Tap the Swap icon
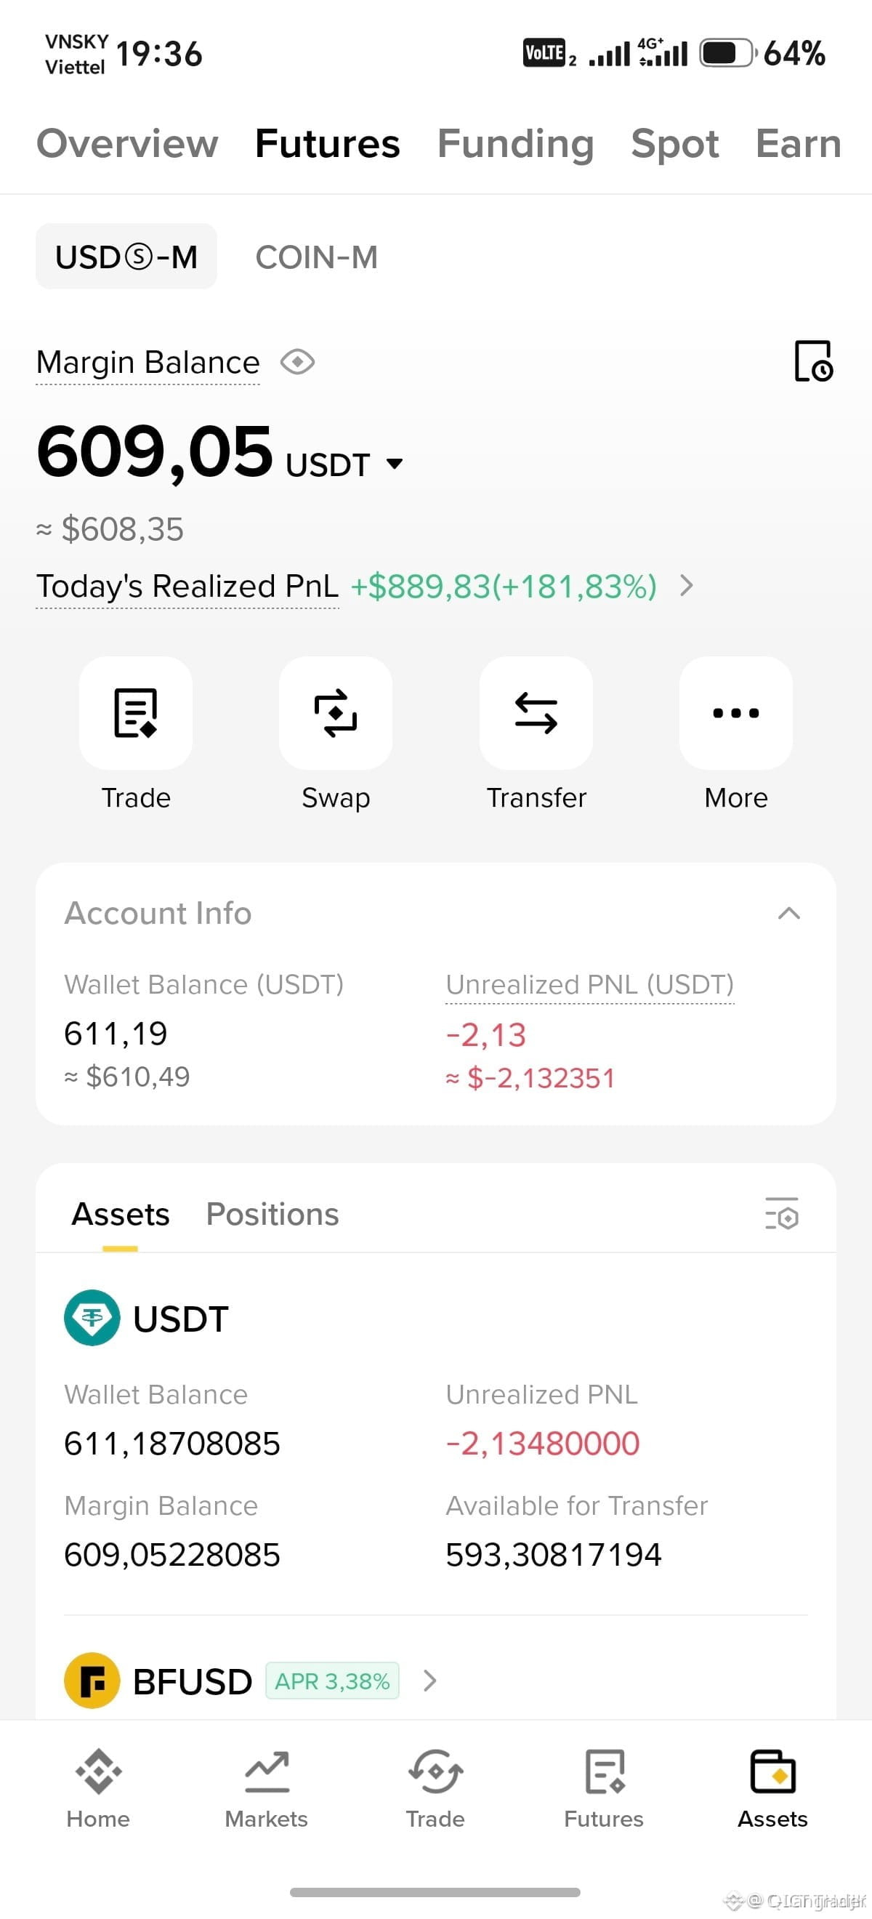 (x=336, y=713)
